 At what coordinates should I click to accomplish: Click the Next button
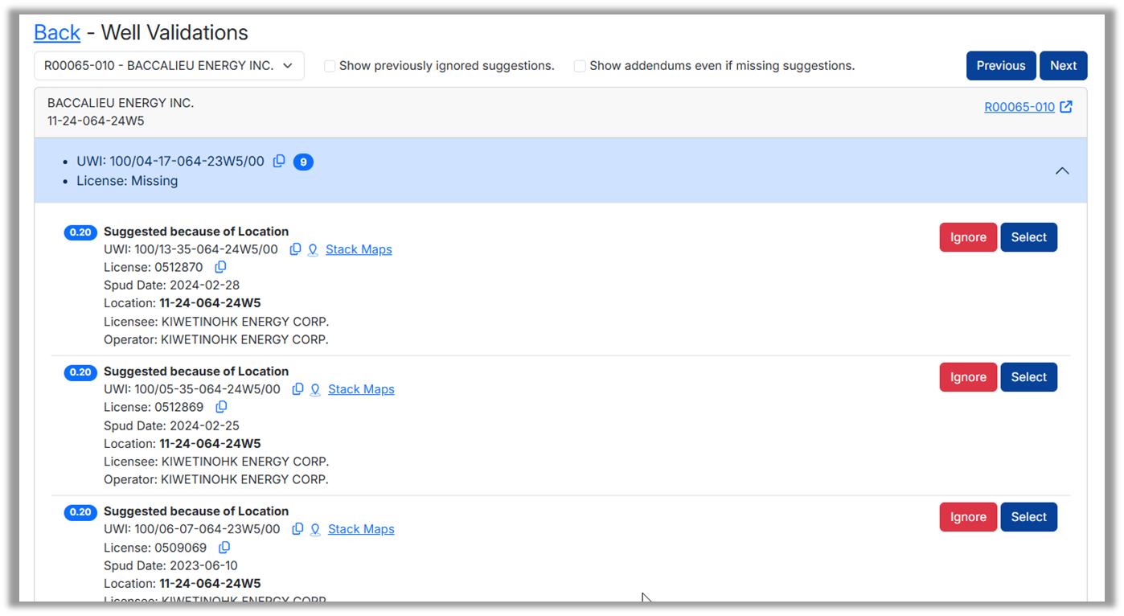tap(1063, 66)
